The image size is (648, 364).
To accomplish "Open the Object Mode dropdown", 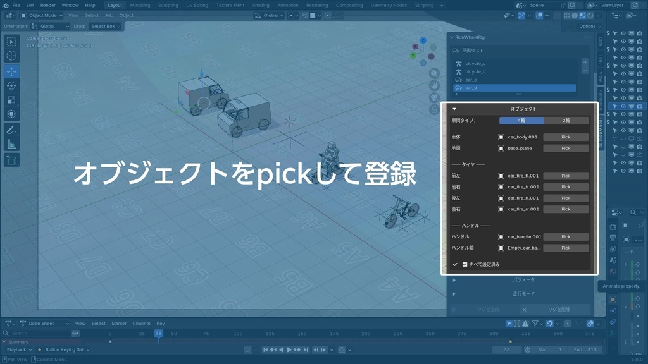I will point(42,15).
